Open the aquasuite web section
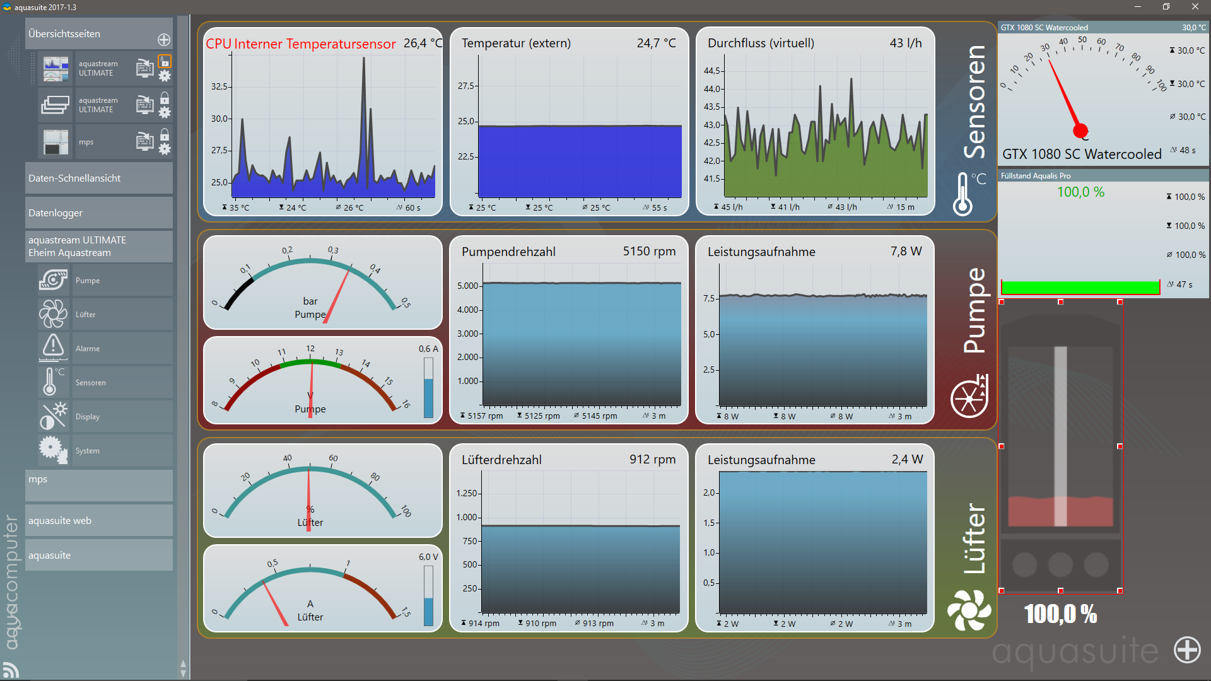This screenshot has height=681, width=1211. (x=99, y=520)
